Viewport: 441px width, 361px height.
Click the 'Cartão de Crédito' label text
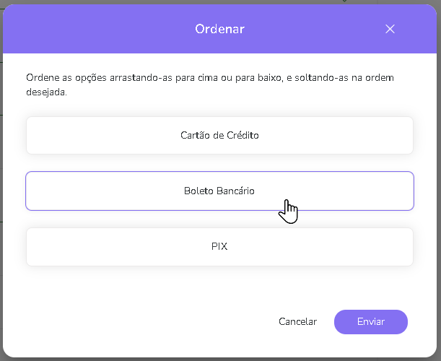click(219, 135)
